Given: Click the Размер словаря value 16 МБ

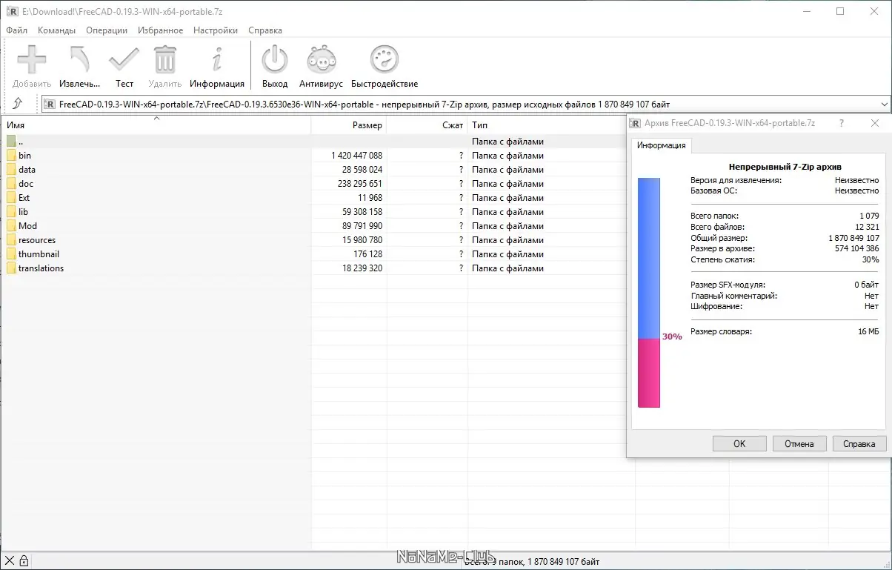Looking at the screenshot, I should 868,331.
